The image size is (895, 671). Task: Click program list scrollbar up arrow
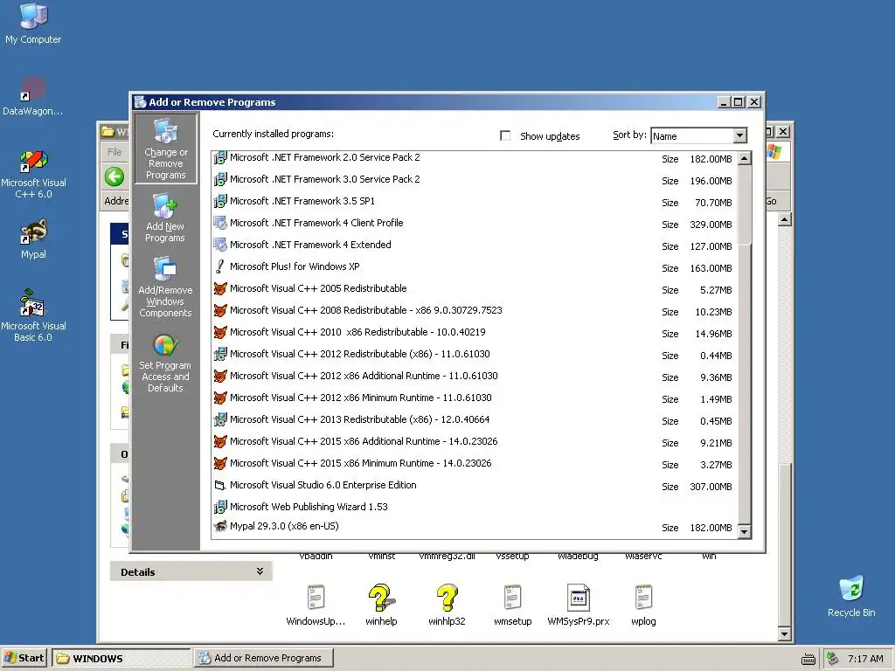tap(745, 158)
